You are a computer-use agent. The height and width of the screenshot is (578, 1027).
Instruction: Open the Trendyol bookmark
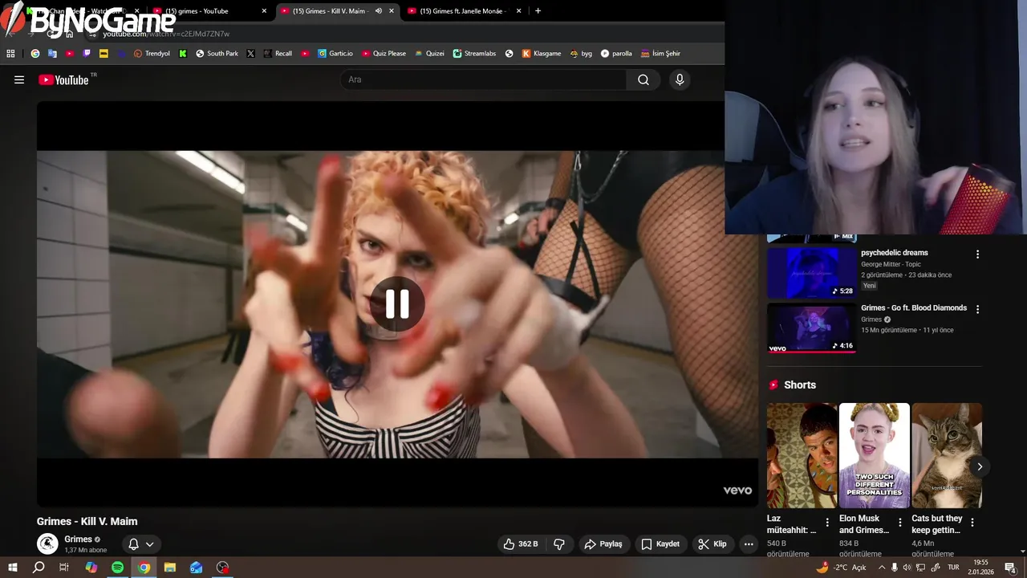pos(152,54)
